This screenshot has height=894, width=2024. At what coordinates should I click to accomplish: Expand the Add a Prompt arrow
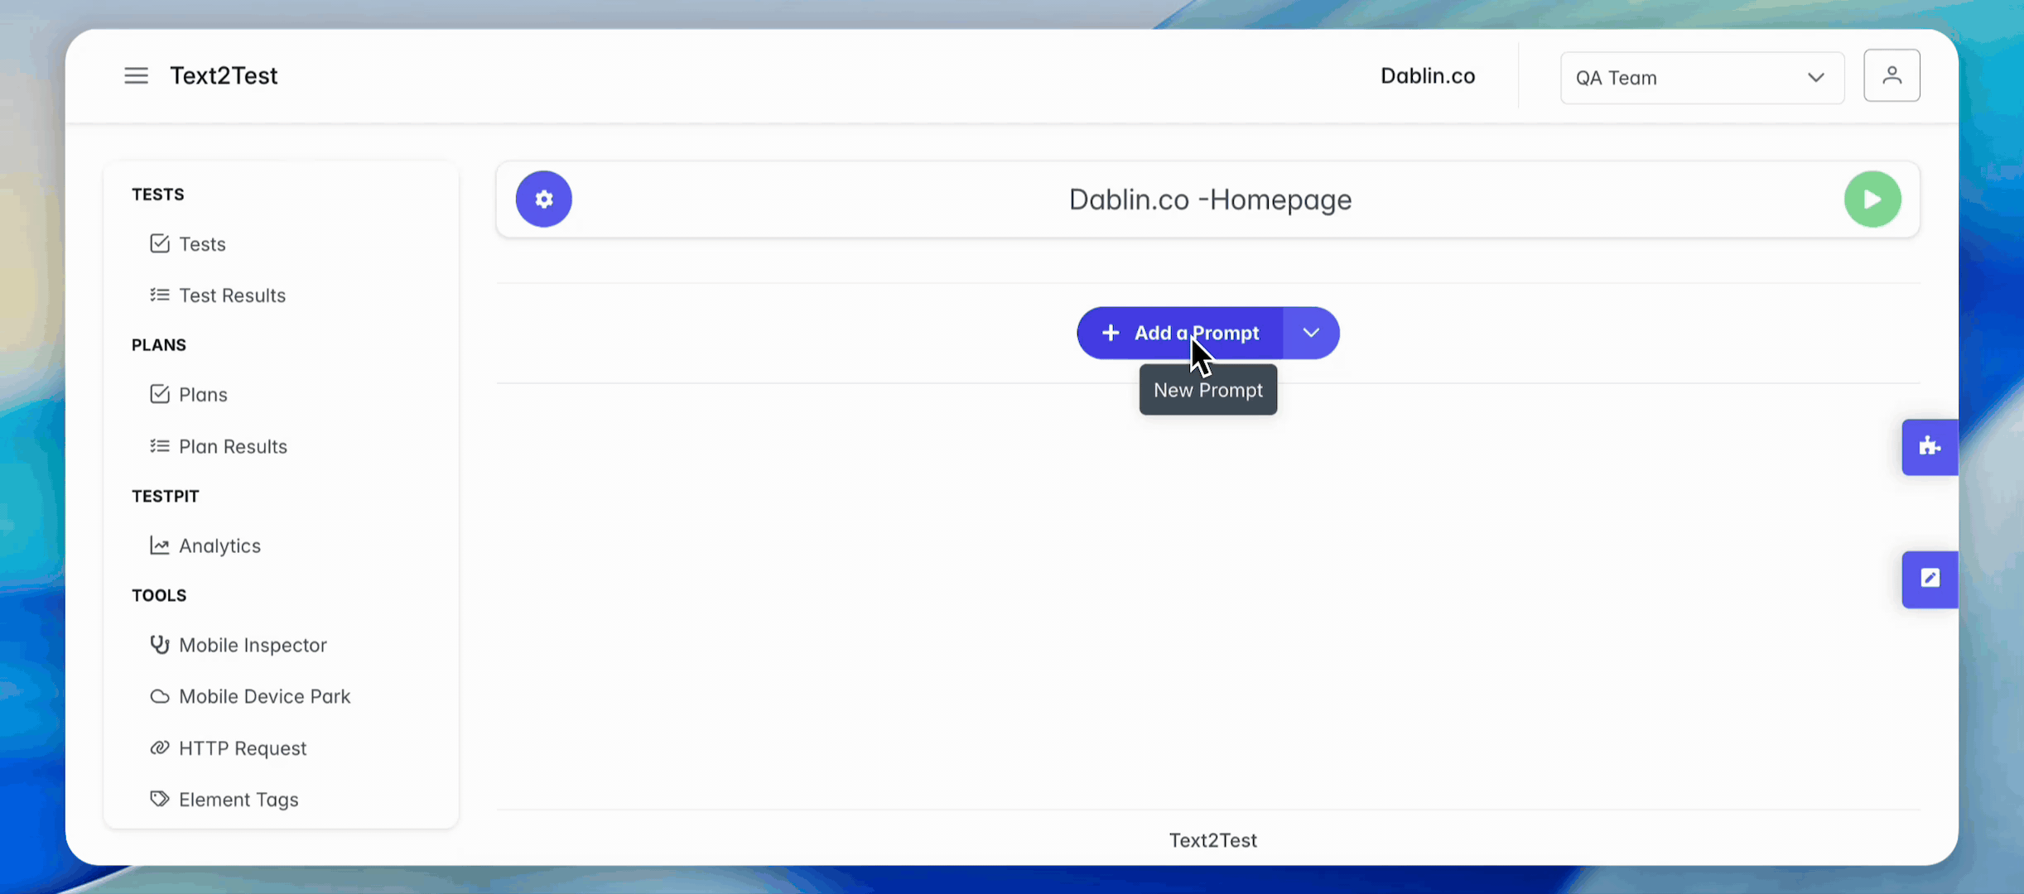[1311, 333]
